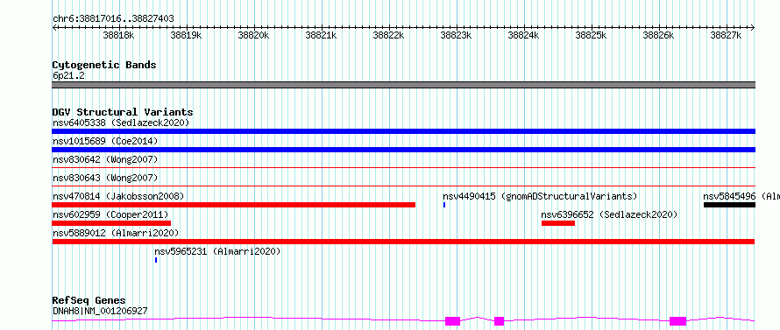780x330 pixels.
Task: Select the nsv5889012 (Almarri2020) red bar
Action: click(403, 242)
